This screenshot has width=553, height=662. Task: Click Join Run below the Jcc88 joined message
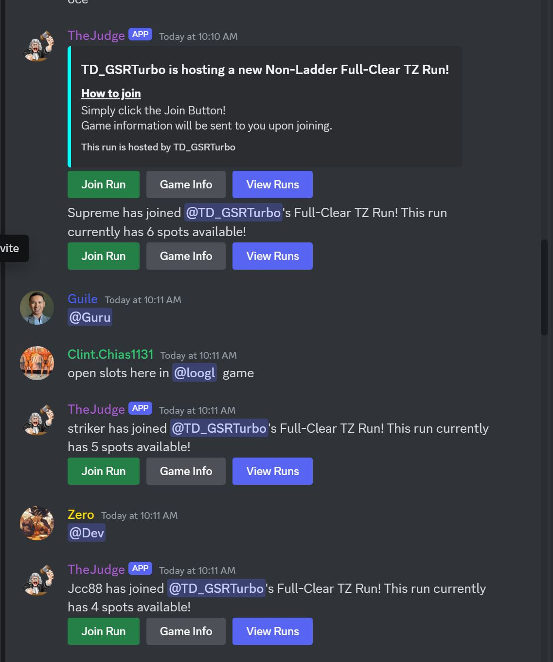[x=104, y=631]
